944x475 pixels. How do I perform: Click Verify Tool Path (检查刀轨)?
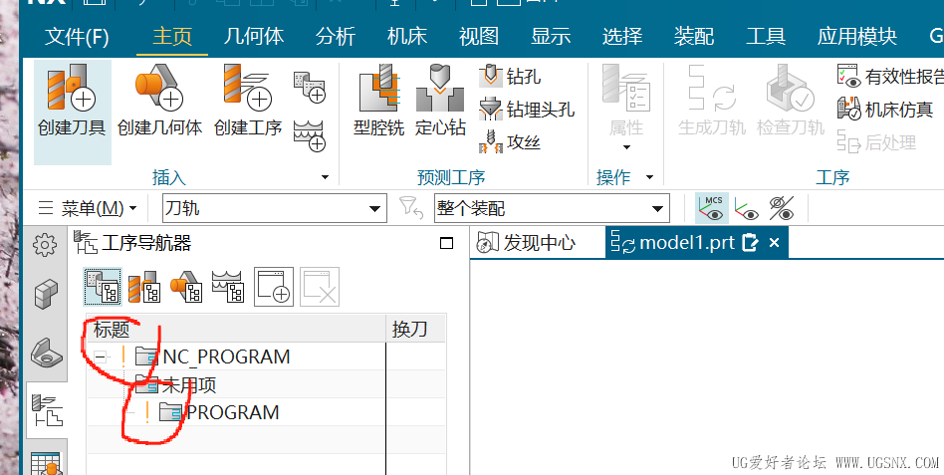[x=790, y=101]
